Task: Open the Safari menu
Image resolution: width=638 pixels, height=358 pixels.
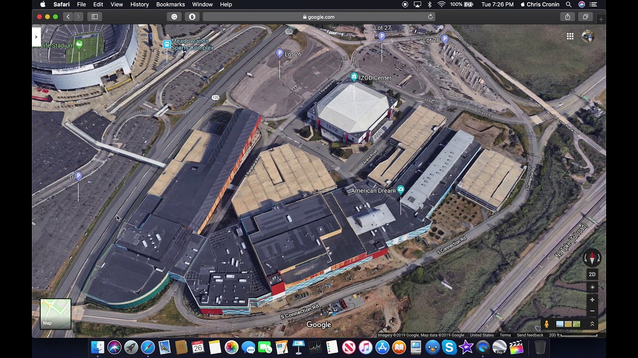Action: click(62, 4)
